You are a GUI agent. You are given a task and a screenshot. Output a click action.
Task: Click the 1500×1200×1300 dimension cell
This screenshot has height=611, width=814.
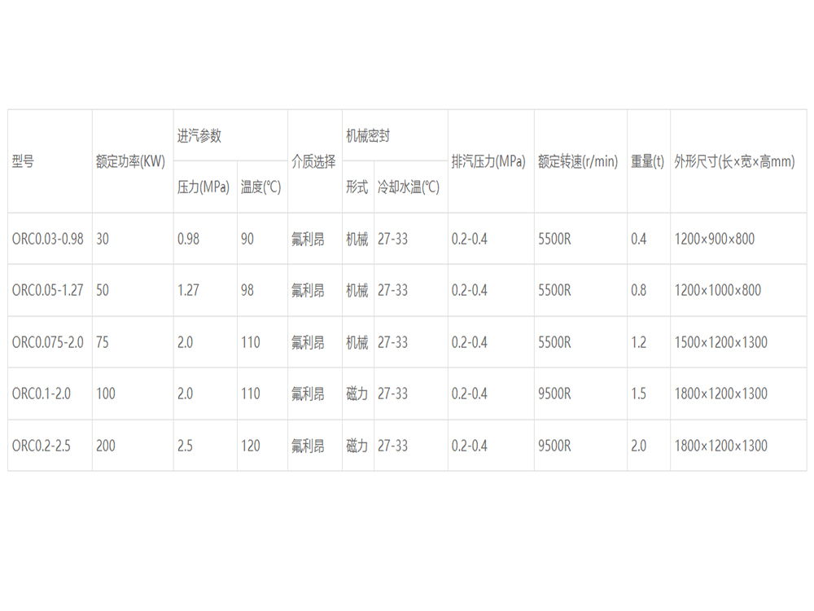720,342
